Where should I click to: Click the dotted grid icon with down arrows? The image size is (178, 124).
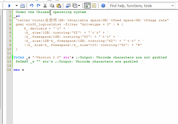(22, 6)
